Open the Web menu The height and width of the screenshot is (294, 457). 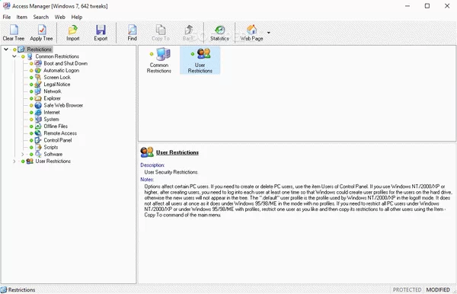click(59, 17)
